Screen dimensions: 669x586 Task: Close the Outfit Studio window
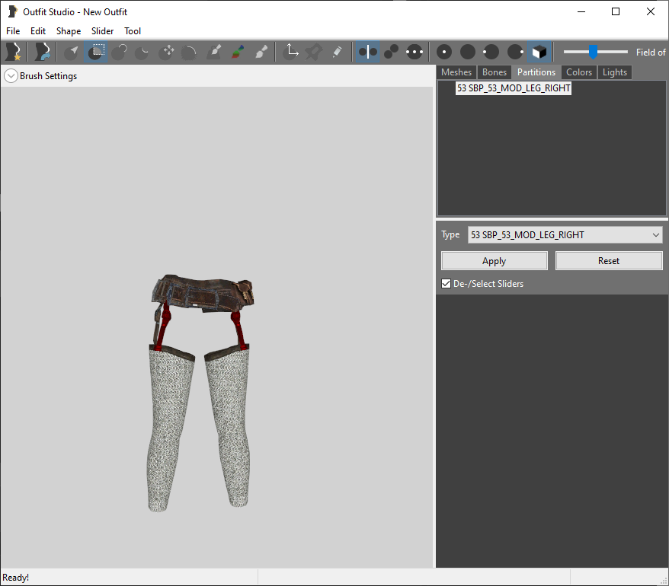pyautogui.click(x=650, y=11)
